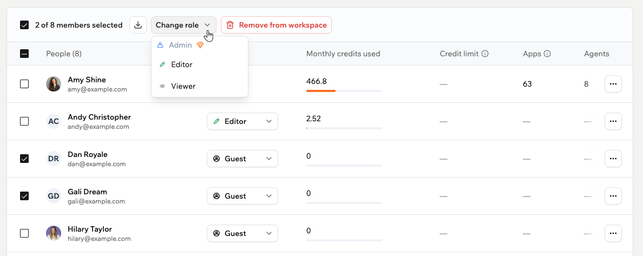Click Amy Shine's Agents count 8

pos(586,84)
